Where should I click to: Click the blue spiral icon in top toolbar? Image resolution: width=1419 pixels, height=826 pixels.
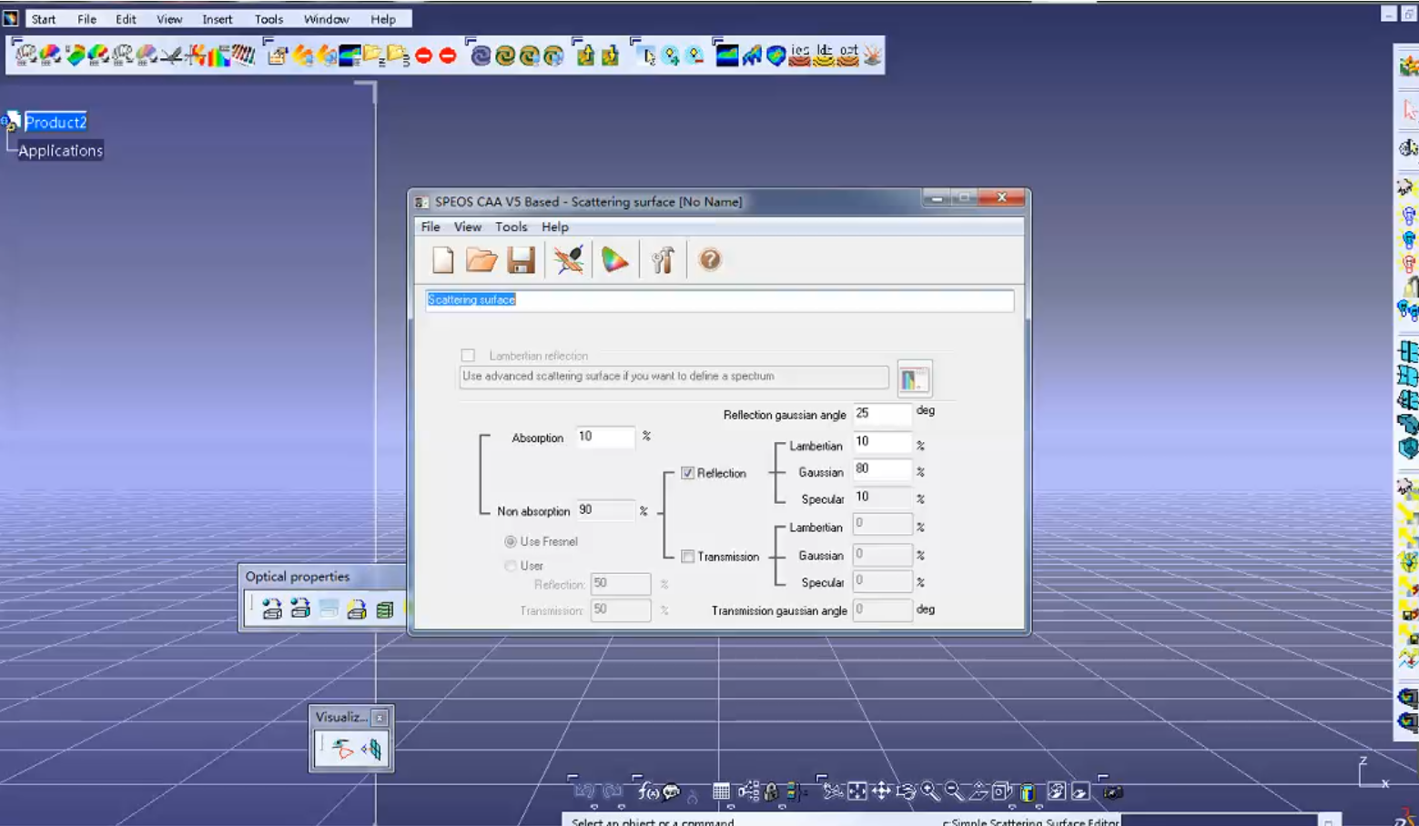(x=481, y=56)
